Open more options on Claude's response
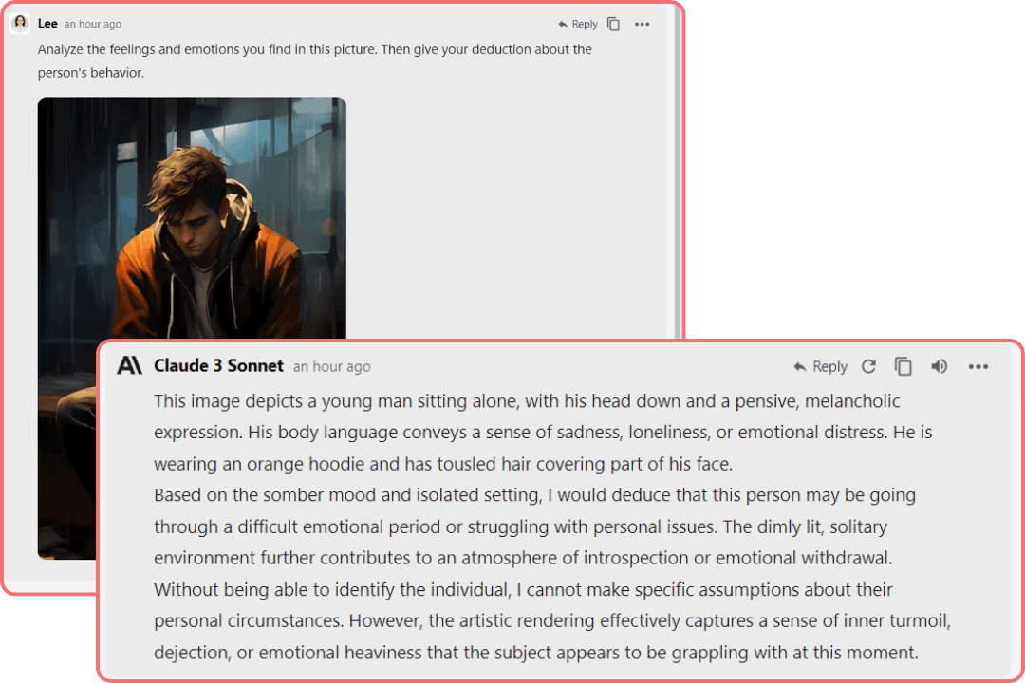Image resolution: width=1025 pixels, height=683 pixels. pos(978,367)
